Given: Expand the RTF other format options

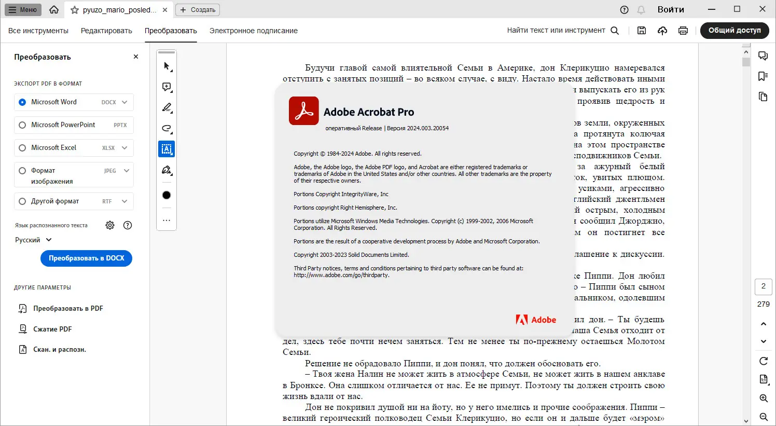Looking at the screenshot, I should 124,201.
